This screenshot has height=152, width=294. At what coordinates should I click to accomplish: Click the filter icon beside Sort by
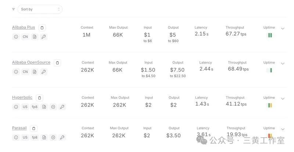click(14, 9)
